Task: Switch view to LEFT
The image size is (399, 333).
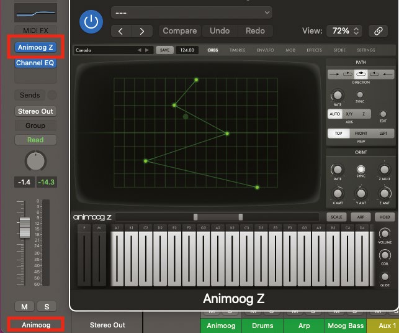Action: [383, 133]
